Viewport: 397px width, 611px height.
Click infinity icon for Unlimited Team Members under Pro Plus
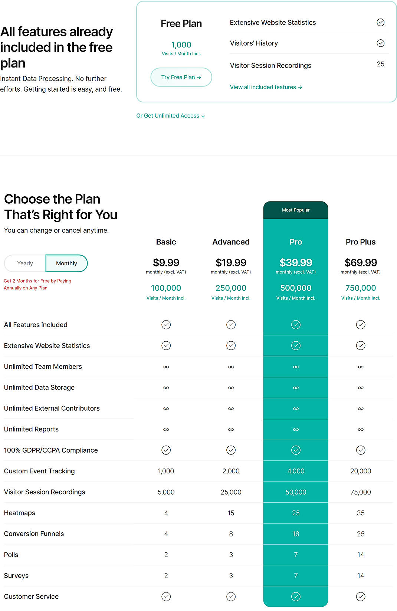(360, 367)
